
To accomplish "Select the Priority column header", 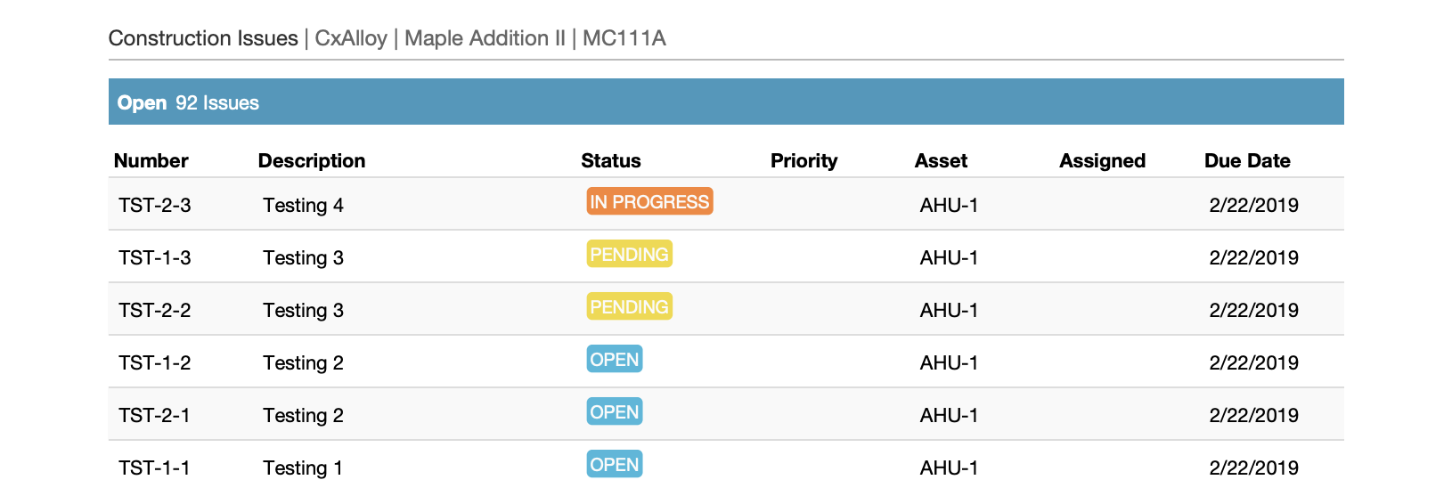I will pos(804,161).
